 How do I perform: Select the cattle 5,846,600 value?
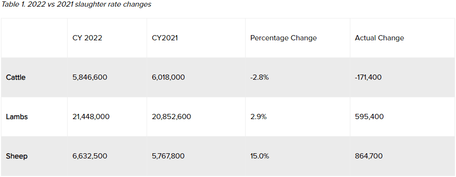tap(89, 77)
